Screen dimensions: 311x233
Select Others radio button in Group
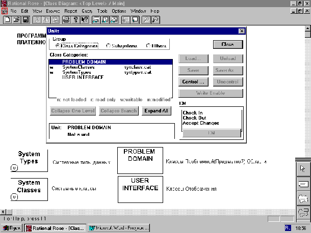click(x=148, y=46)
